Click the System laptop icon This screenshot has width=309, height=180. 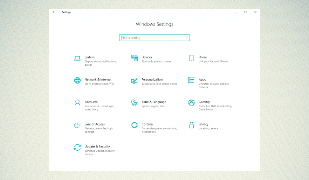click(77, 58)
